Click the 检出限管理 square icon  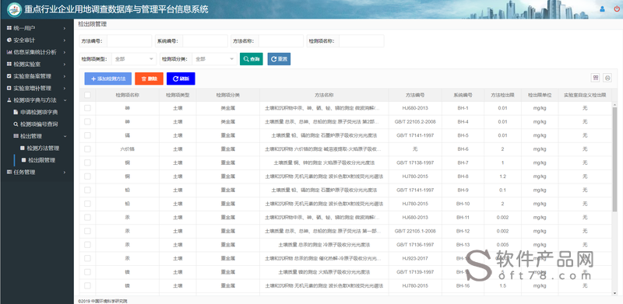[x=24, y=160]
